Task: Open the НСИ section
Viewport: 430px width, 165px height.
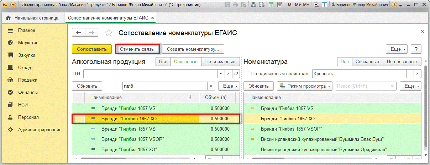Action: coord(23,105)
